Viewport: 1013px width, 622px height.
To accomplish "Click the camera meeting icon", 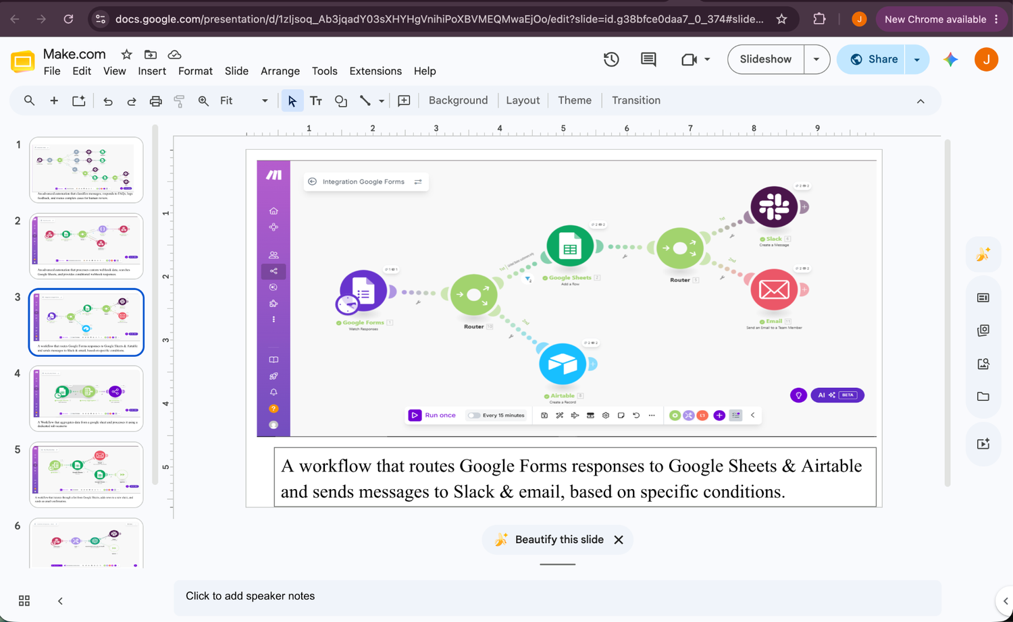I will (689, 59).
